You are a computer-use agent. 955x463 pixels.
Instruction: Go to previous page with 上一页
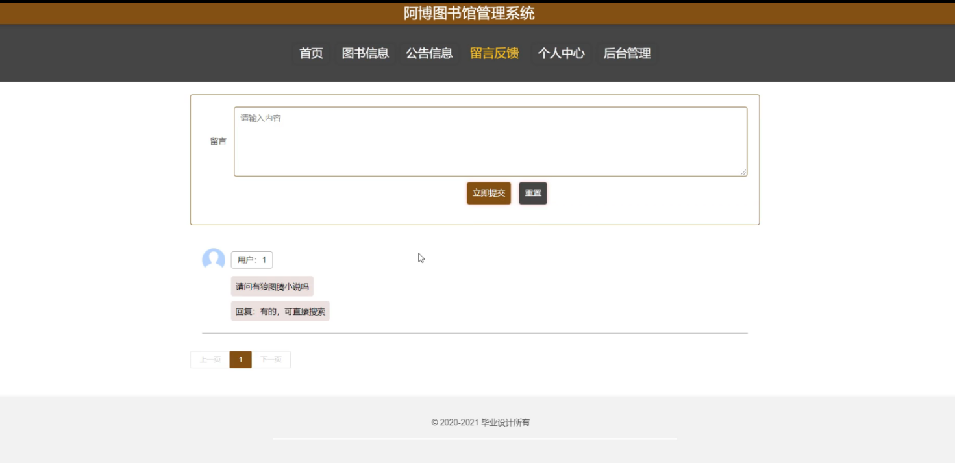(x=210, y=359)
